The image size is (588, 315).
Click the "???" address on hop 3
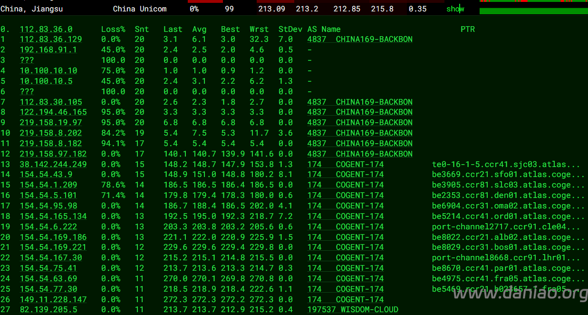click(x=27, y=60)
